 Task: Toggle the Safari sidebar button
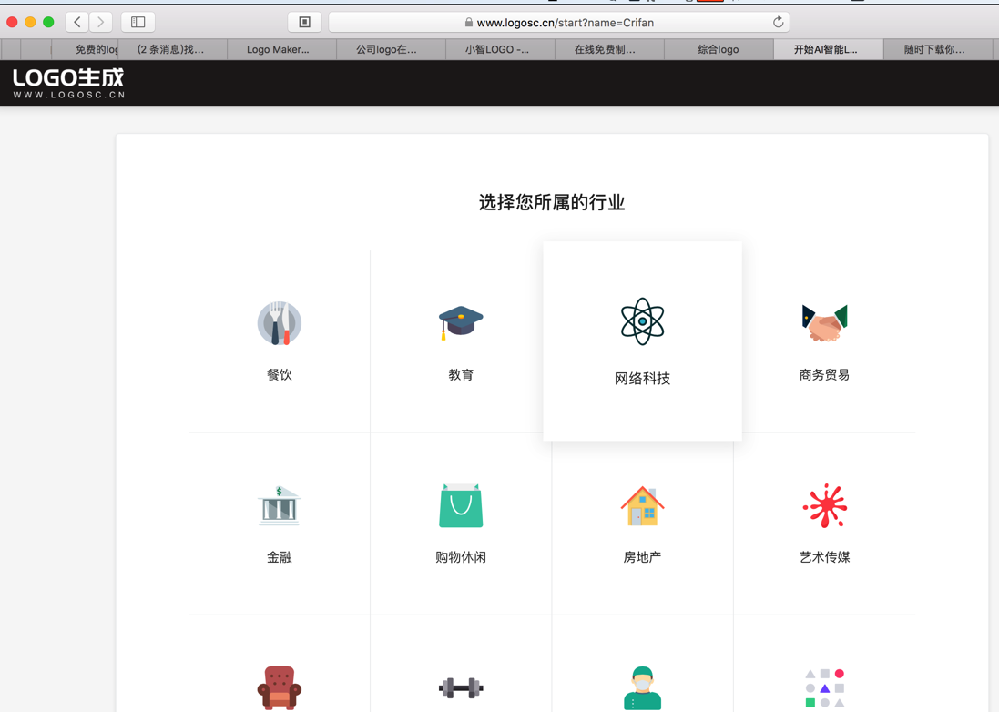click(138, 22)
